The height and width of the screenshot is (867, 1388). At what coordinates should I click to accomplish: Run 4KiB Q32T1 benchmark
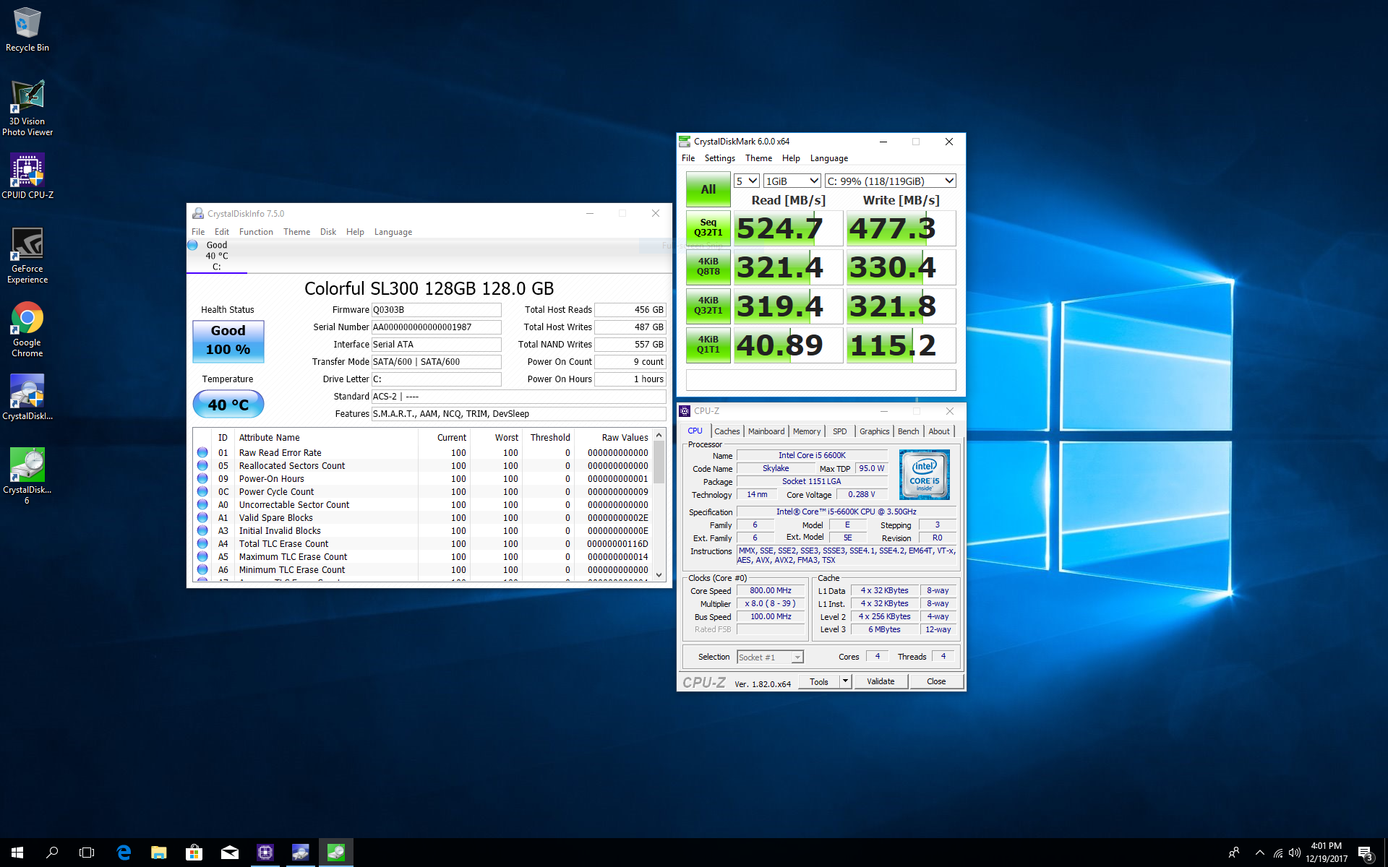(x=708, y=306)
